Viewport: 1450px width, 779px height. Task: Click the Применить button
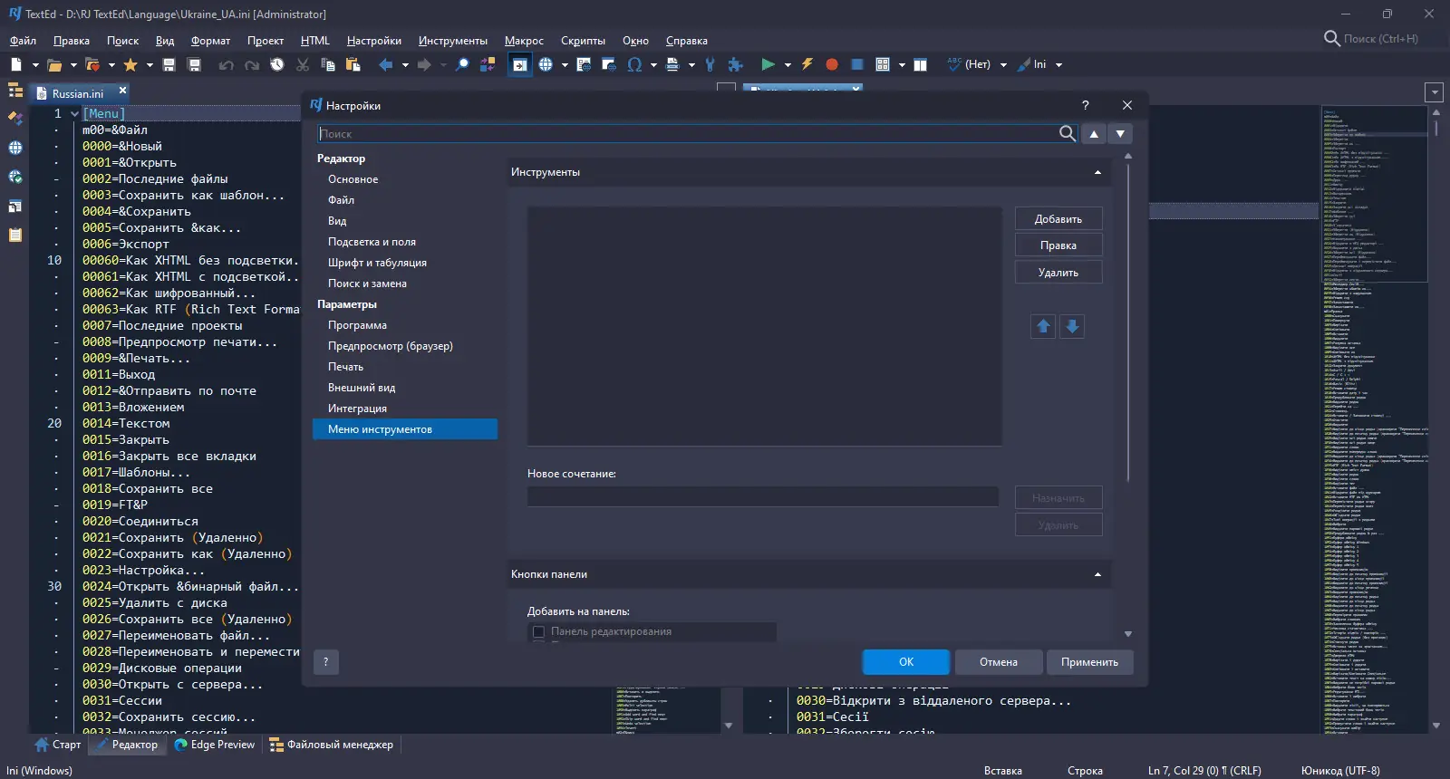pos(1089,662)
